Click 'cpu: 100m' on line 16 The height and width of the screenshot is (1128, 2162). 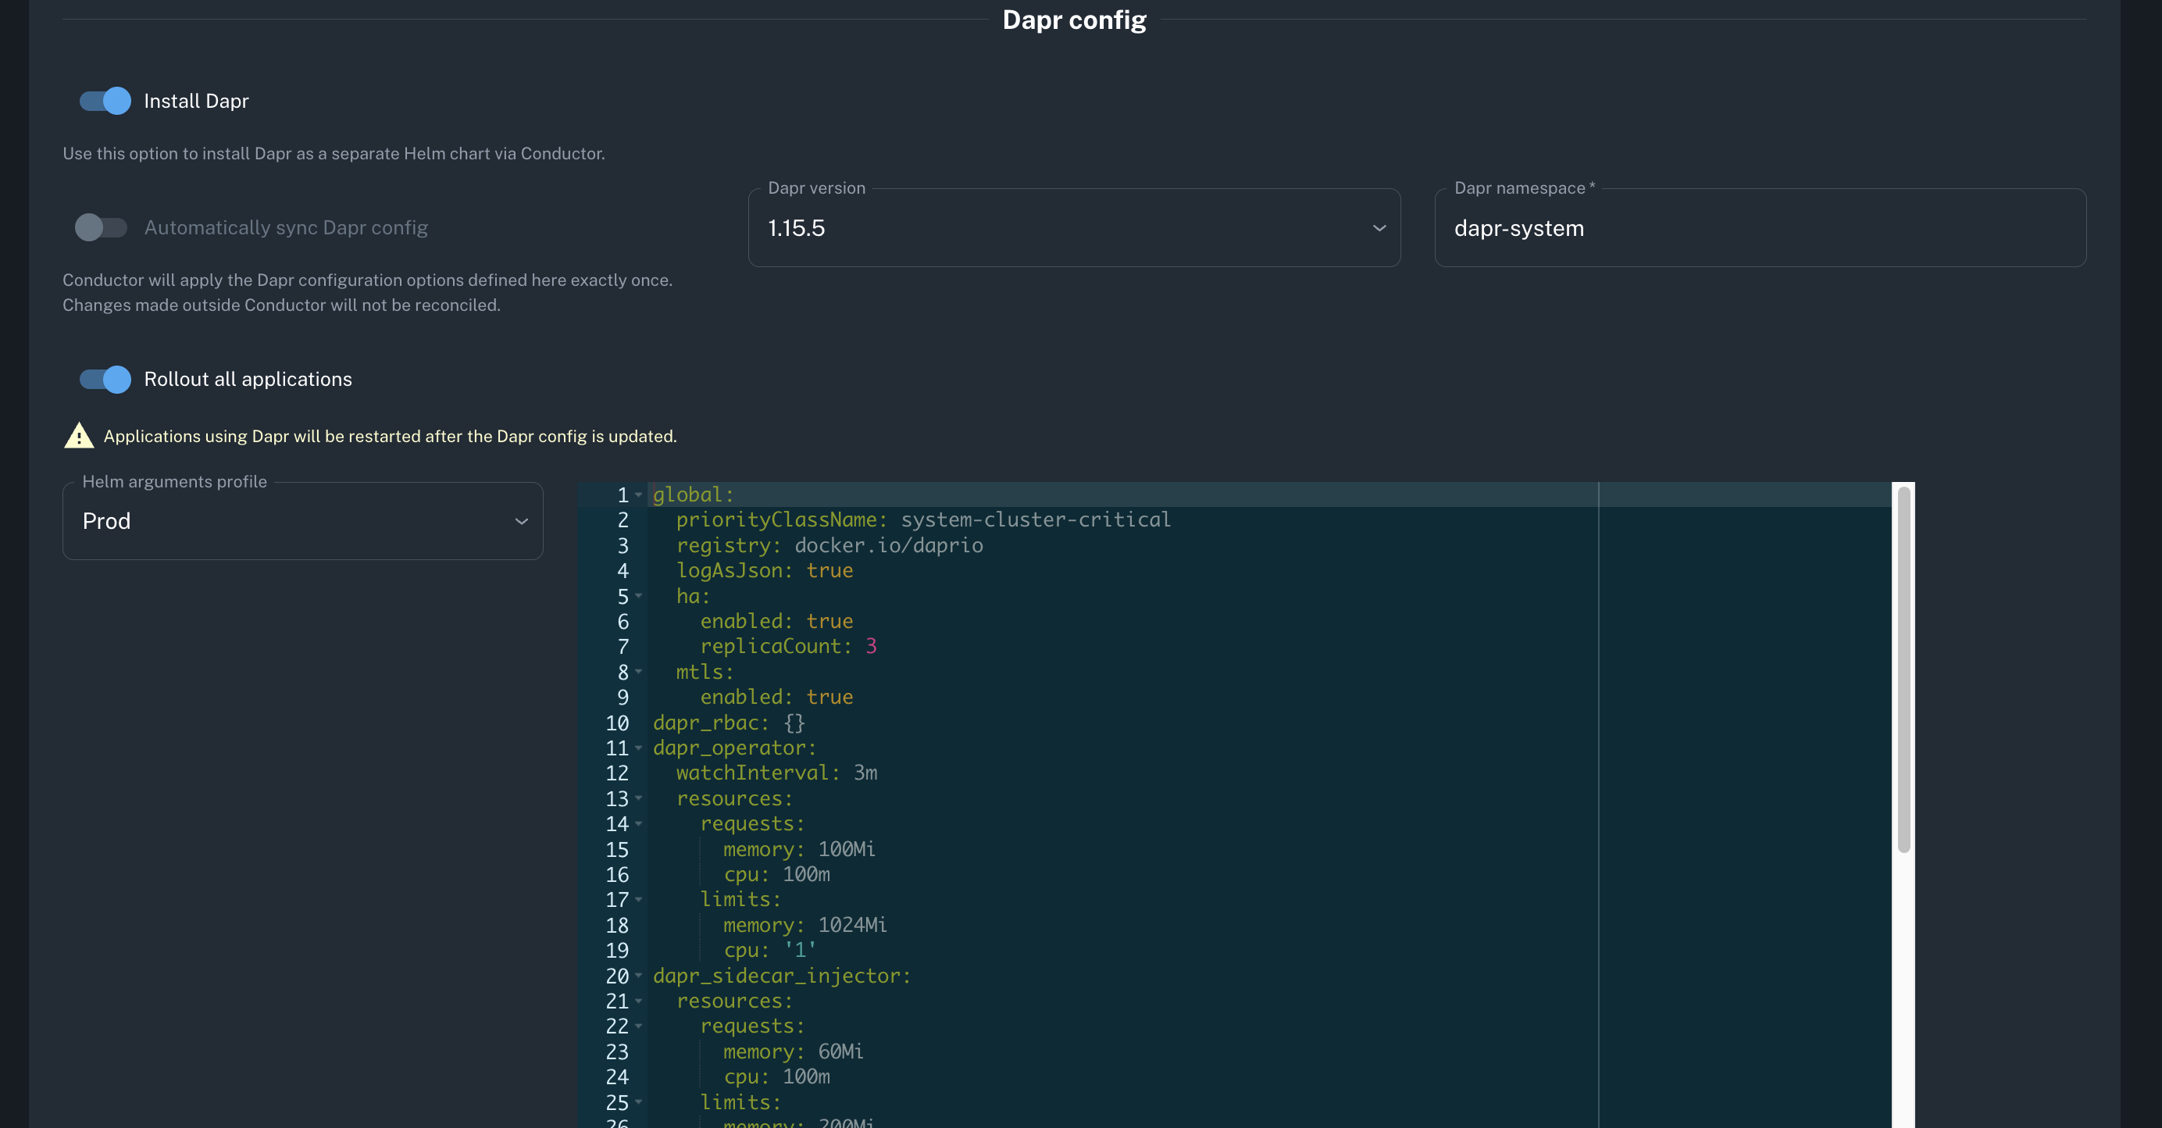[x=776, y=875]
